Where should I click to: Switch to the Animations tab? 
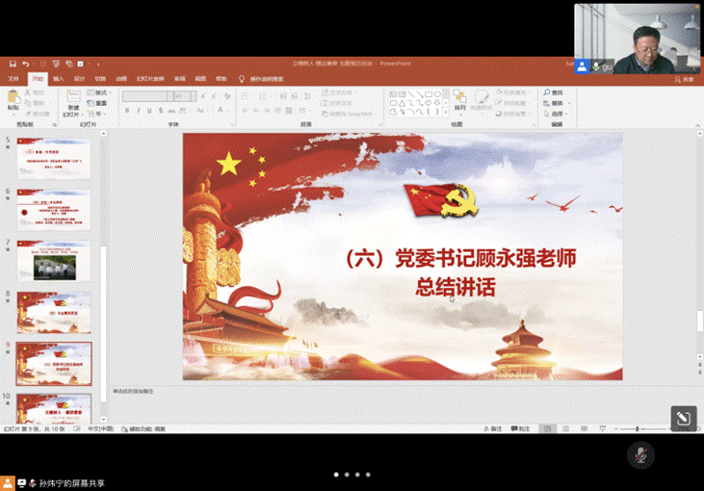pyautogui.click(x=121, y=79)
